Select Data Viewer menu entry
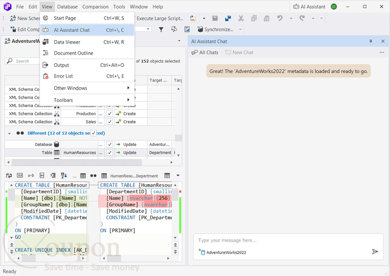 coord(87,42)
